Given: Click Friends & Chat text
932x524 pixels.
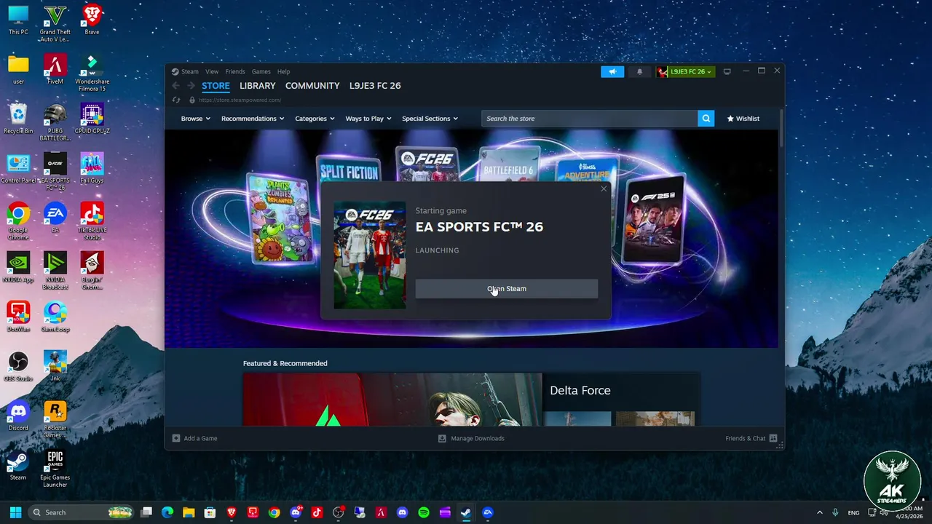Looking at the screenshot, I should (x=745, y=438).
